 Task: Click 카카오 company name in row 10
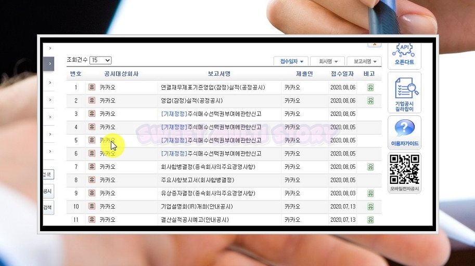pos(108,206)
